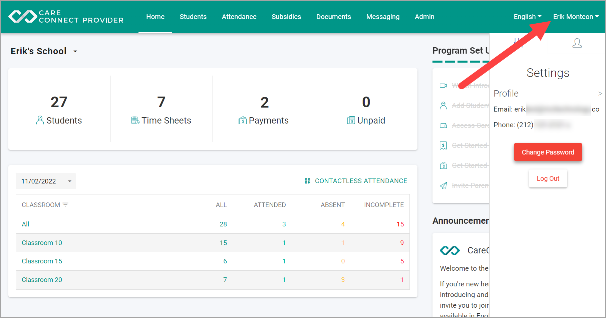Image resolution: width=606 pixels, height=318 pixels.
Task: Click the Access Care device icon
Action: [443, 126]
